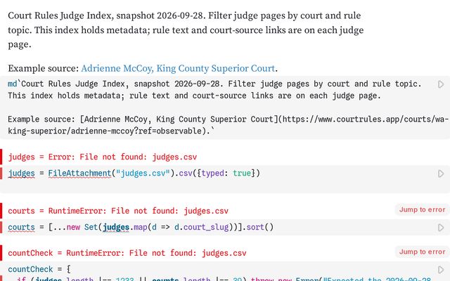The width and height of the screenshot is (450, 281).
Task: Run the courts cell play icon
Action: (x=441, y=228)
